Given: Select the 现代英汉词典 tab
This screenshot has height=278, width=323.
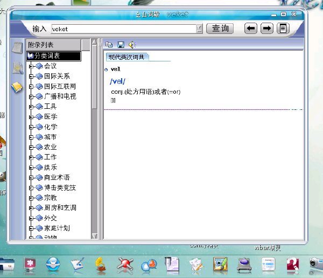Looking at the screenshot, I should click(127, 57).
